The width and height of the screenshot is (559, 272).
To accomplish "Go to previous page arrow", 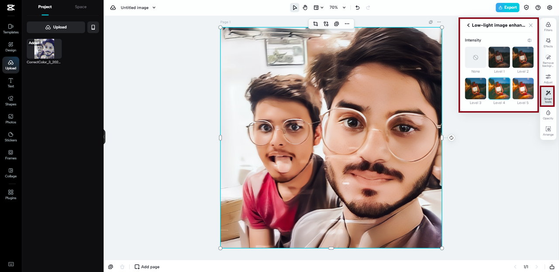I will (515, 267).
